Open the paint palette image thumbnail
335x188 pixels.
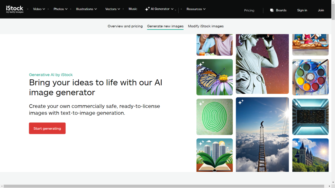tap(310, 77)
